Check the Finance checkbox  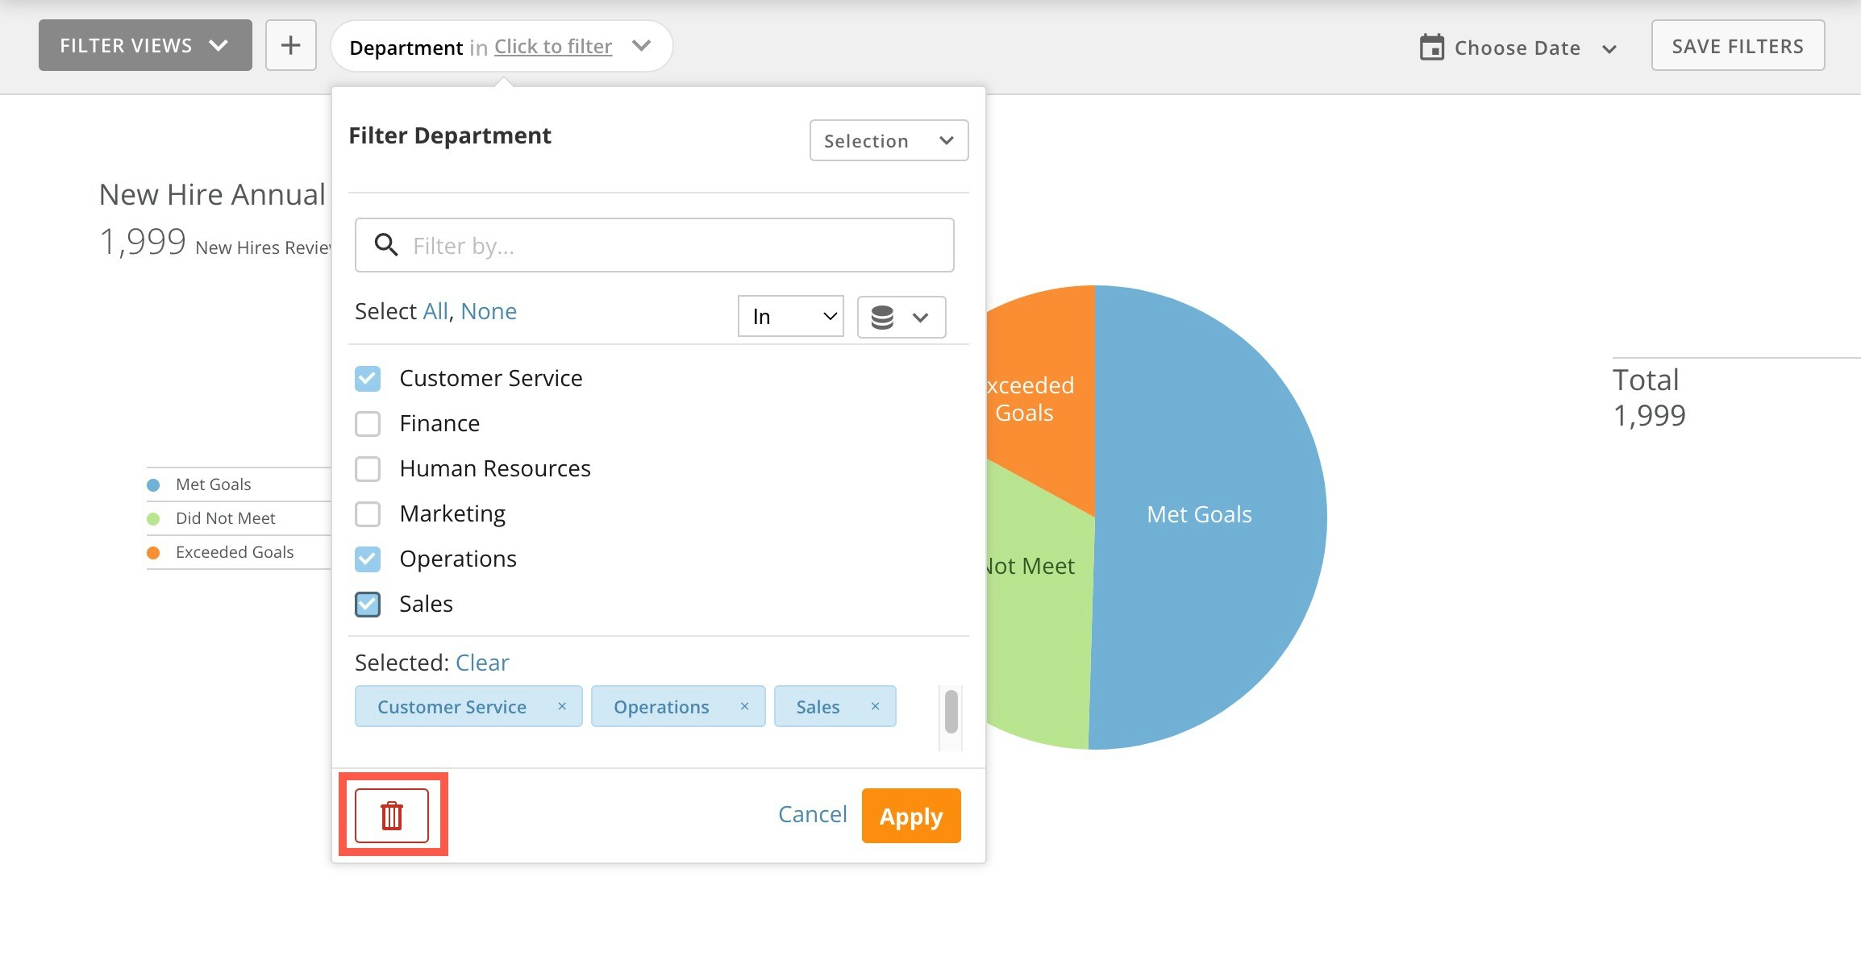click(368, 423)
